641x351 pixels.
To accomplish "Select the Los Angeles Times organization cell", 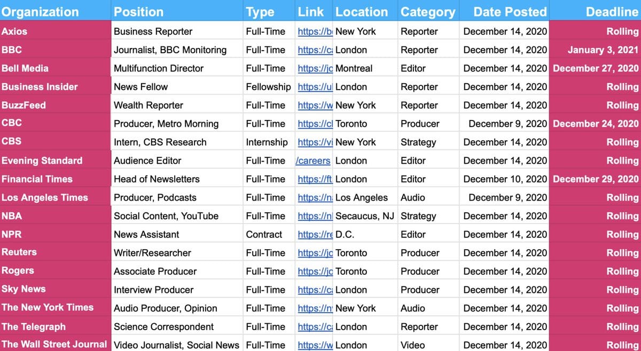I will click(x=45, y=197).
